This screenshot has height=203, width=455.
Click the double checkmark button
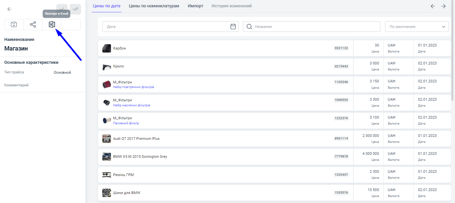75,9
